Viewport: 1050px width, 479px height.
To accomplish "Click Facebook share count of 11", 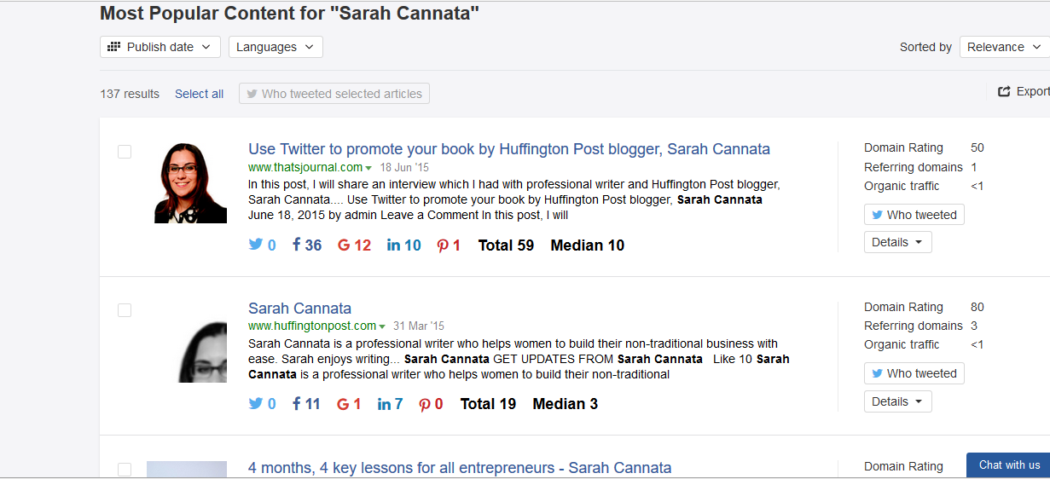I will click(x=306, y=404).
